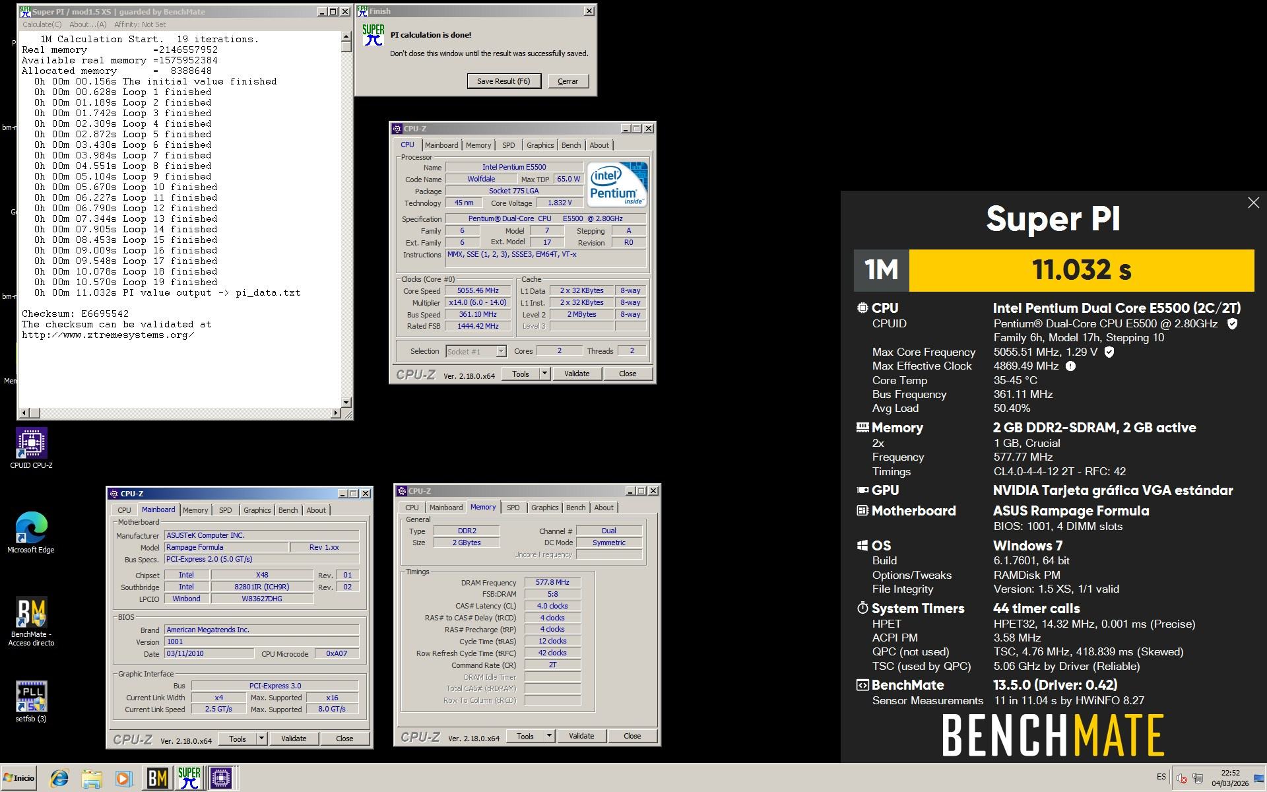
Task: Click Validate in Mainboard CPU-Z window
Action: tap(294, 739)
